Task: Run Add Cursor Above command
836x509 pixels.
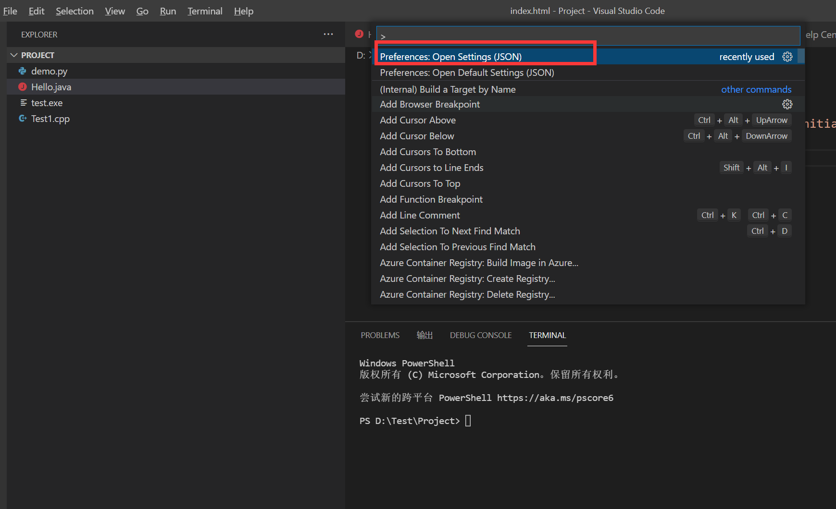Action: (588, 120)
